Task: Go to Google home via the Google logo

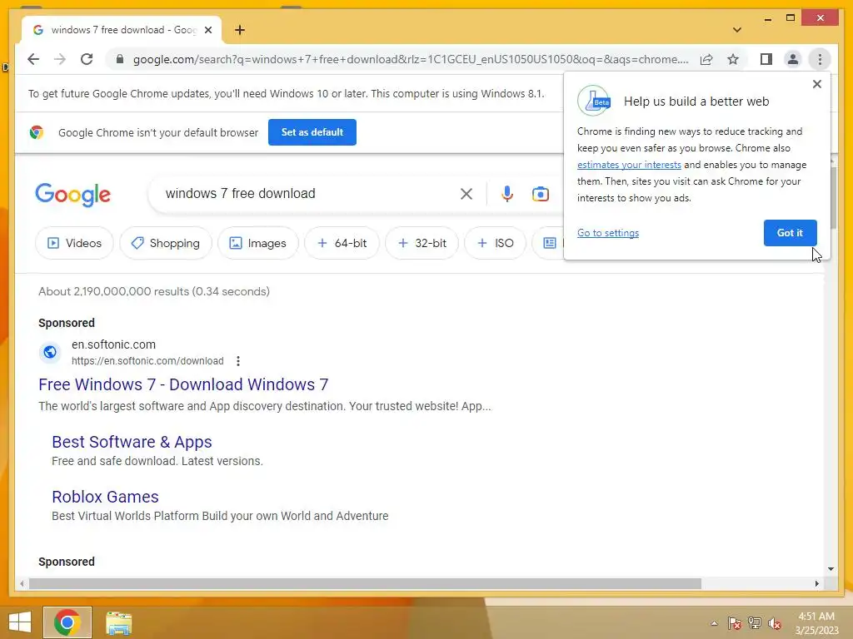Action: pos(73,195)
